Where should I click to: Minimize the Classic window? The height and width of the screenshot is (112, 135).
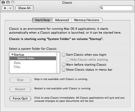click(8, 2)
